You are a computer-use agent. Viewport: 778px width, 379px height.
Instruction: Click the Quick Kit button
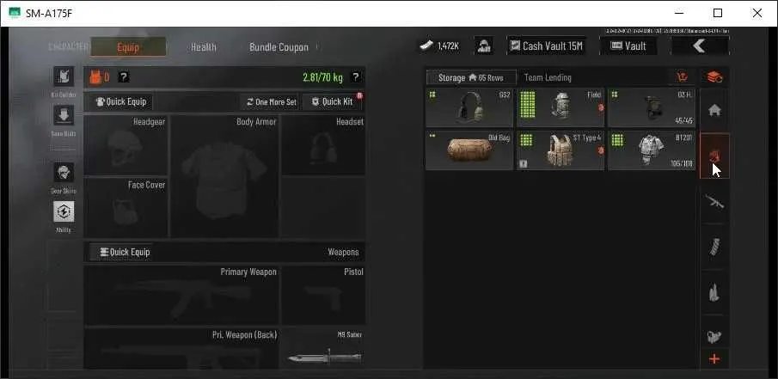click(332, 101)
